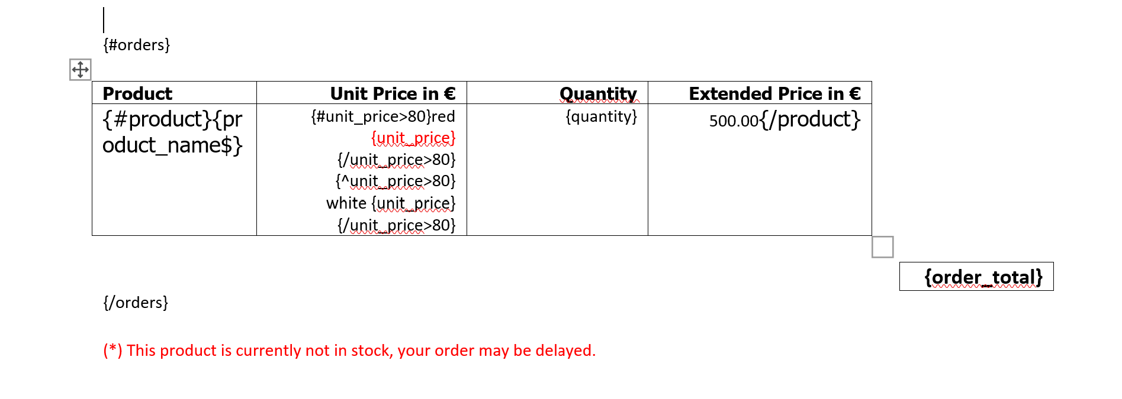Click the table move handle icon
1122x399 pixels.
tap(80, 70)
